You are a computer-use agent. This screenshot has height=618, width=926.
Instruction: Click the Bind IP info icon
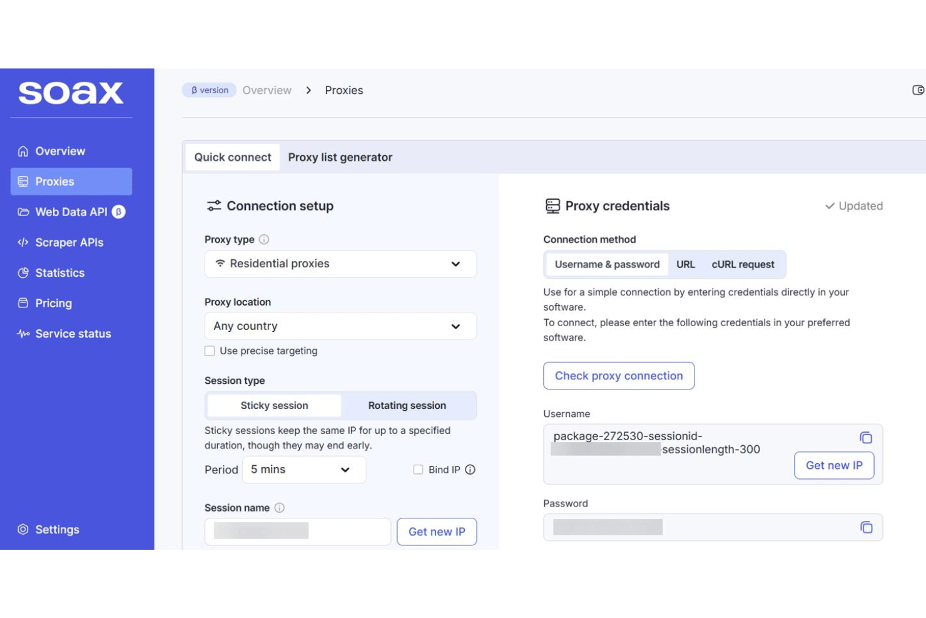click(471, 470)
